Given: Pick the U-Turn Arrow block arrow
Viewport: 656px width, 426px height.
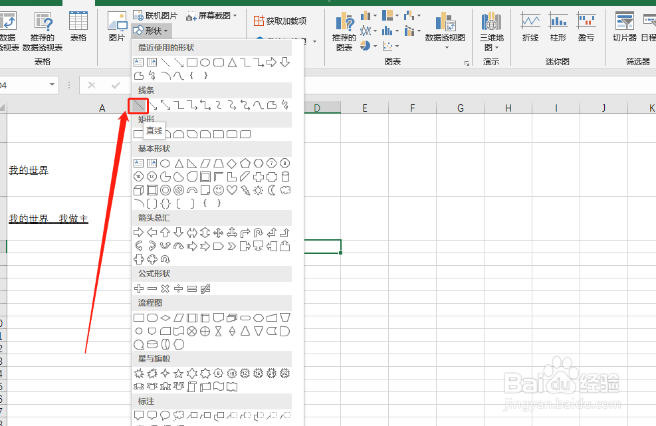Looking at the screenshot, I should [259, 232].
